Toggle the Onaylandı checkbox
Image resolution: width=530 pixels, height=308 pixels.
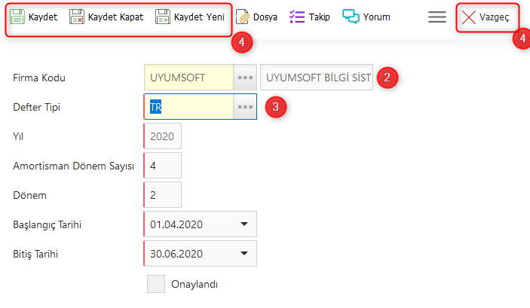click(156, 284)
